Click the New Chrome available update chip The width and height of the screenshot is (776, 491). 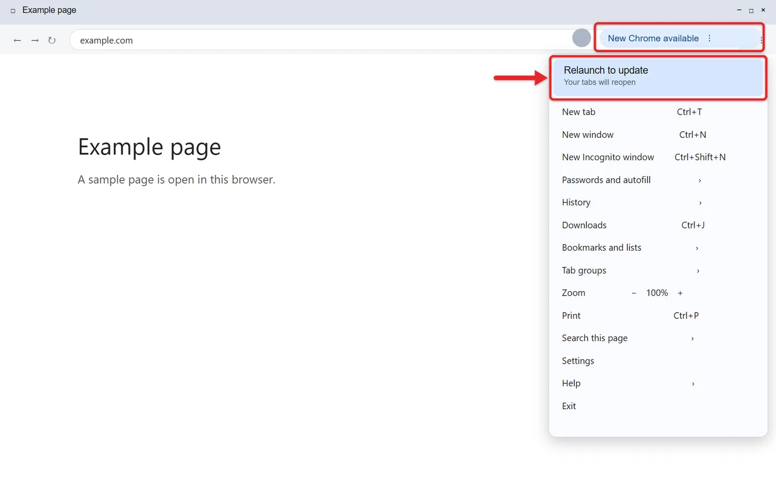point(680,38)
